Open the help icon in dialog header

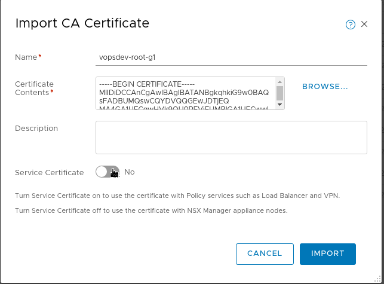point(351,25)
